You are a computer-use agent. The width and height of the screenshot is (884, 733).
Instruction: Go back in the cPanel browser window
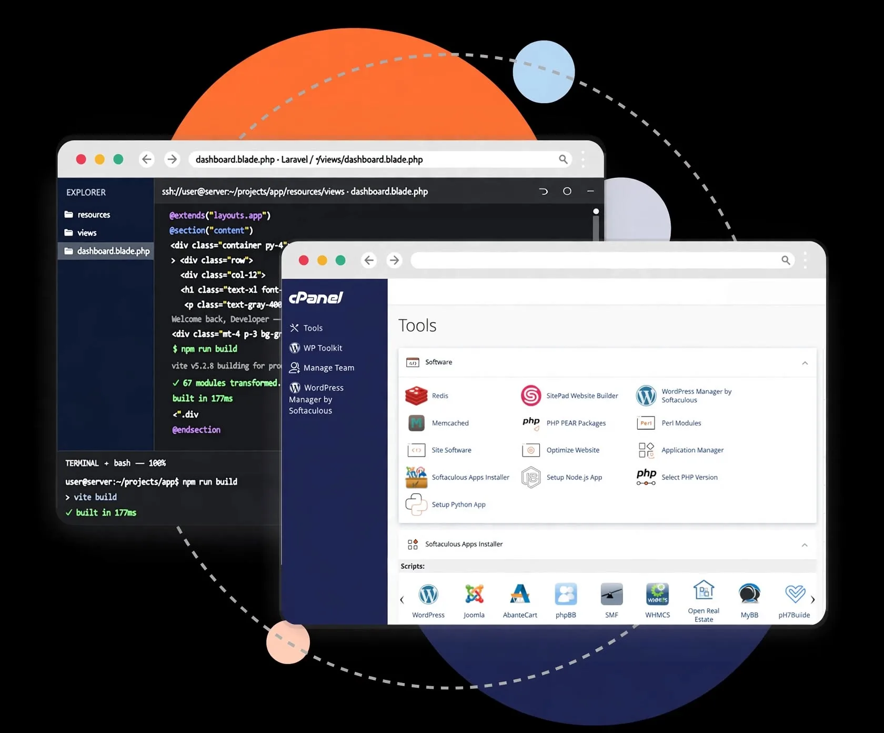pyautogui.click(x=369, y=260)
